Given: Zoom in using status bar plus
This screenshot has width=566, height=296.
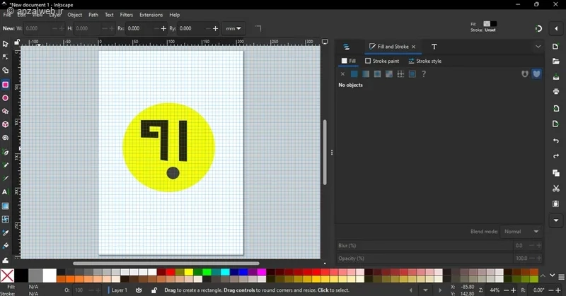Looking at the screenshot, I should pos(514,290).
